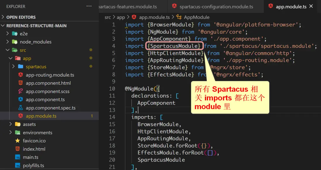Screen dimensions: 321x170
Task: Click the Sass icon beside app.component.scss
Action: (20, 91)
